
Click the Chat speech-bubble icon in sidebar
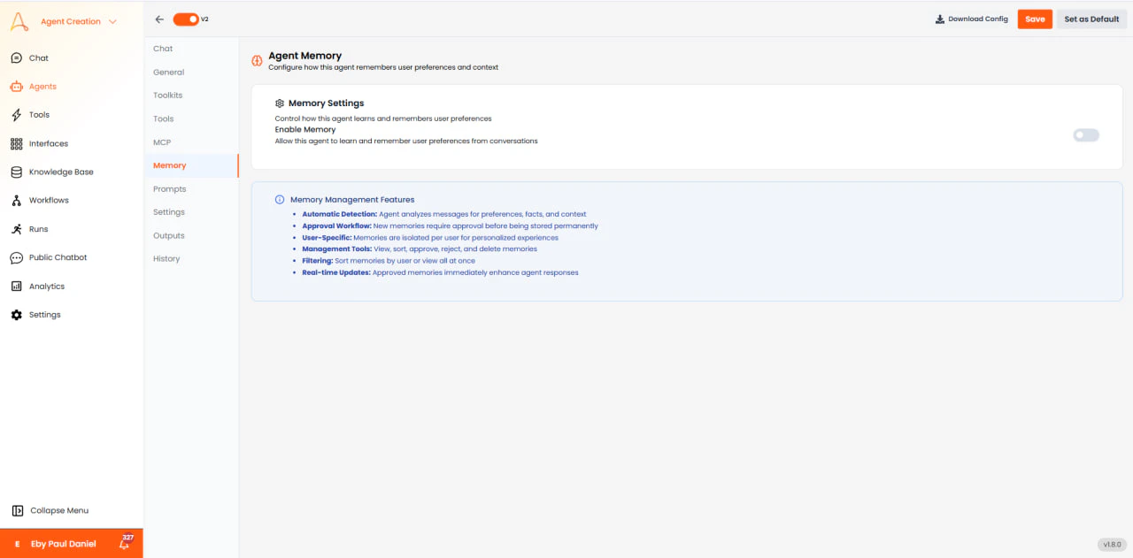17,58
